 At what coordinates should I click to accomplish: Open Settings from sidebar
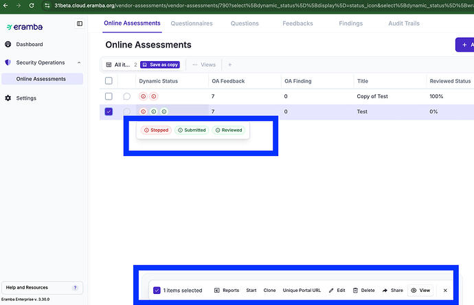[x=26, y=98]
